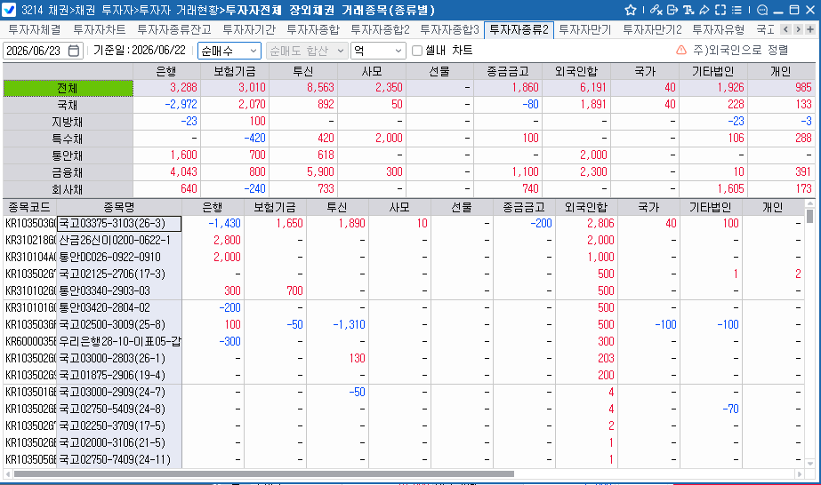
Task: Click the 종목코드 column header
Action: point(29,208)
